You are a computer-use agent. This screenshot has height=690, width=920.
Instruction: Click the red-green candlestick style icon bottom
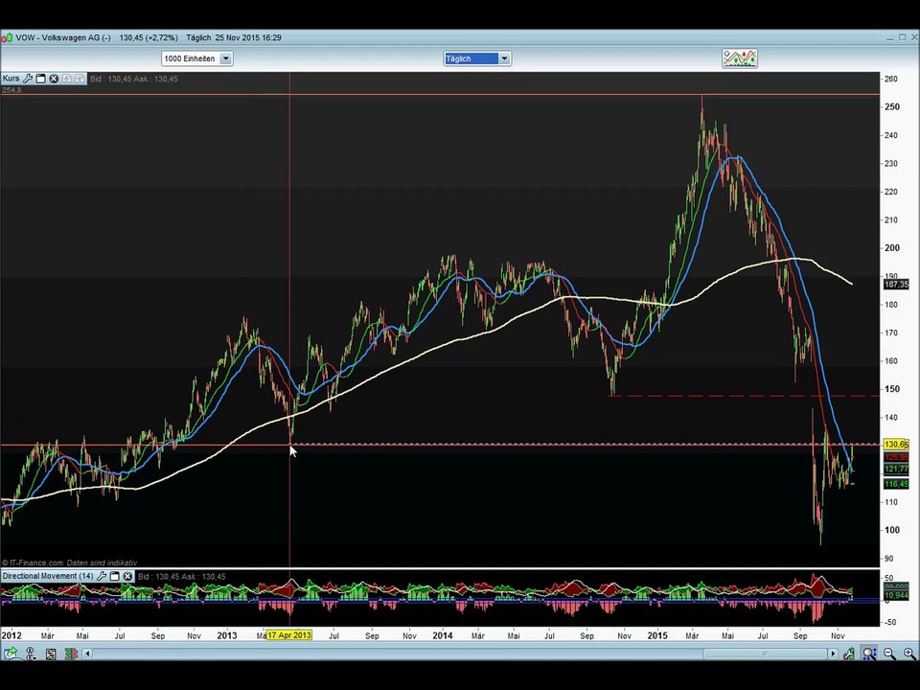click(71, 653)
